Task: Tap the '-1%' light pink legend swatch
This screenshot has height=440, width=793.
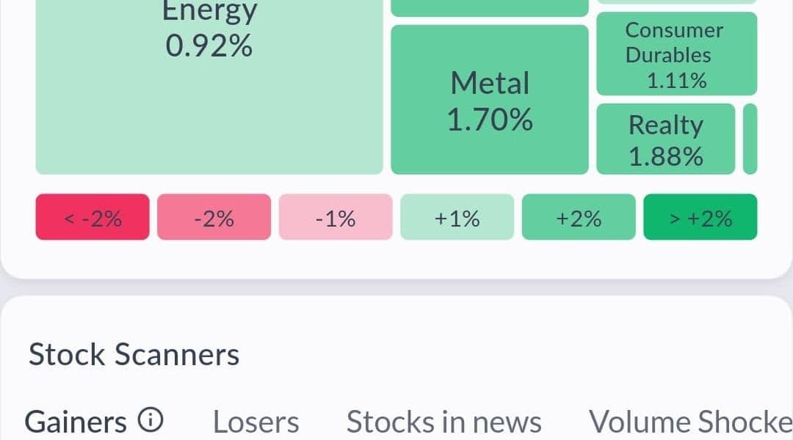Action: pos(336,217)
